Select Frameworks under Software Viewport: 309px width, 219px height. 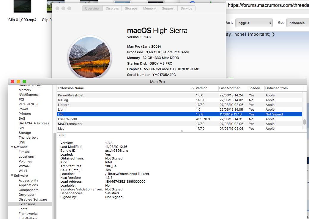[28, 213]
